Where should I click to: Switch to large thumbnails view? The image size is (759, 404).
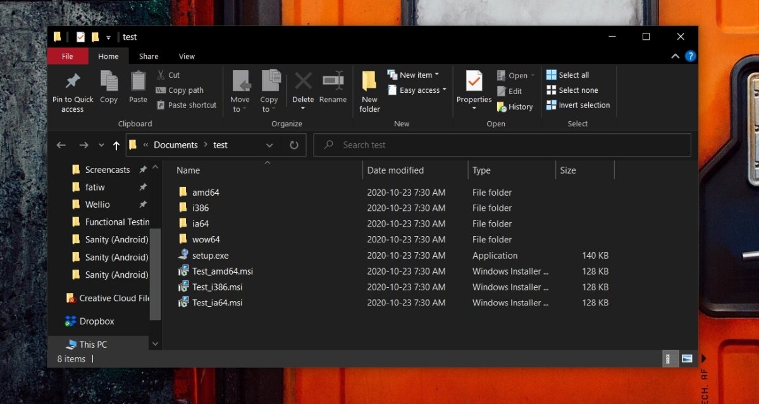click(x=686, y=359)
